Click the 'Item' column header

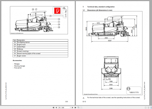(15, 40)
